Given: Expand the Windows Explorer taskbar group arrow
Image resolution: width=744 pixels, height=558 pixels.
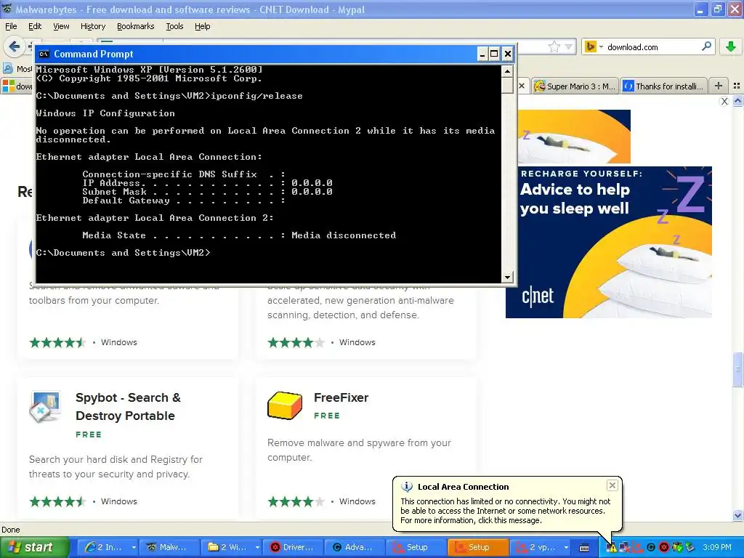Looking at the screenshot, I should point(257,548).
